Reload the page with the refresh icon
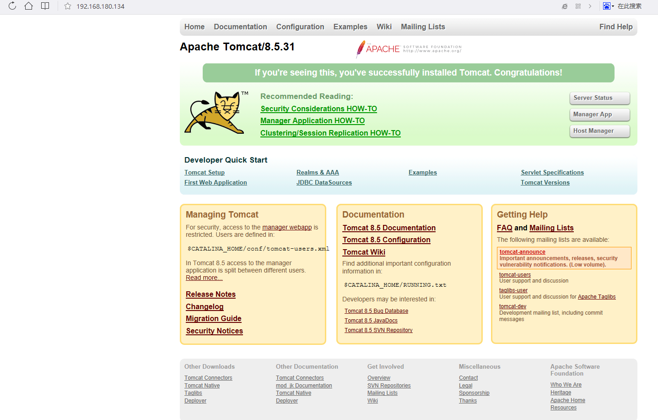The width and height of the screenshot is (658, 420). 12,6
